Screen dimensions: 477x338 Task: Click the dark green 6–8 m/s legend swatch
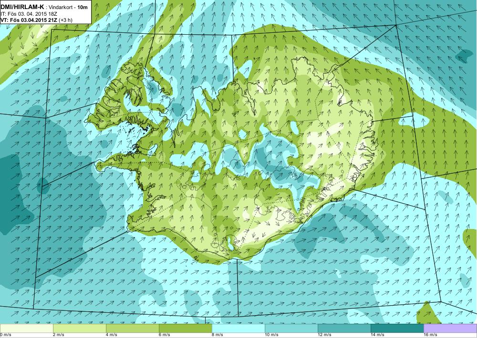(x=186, y=328)
